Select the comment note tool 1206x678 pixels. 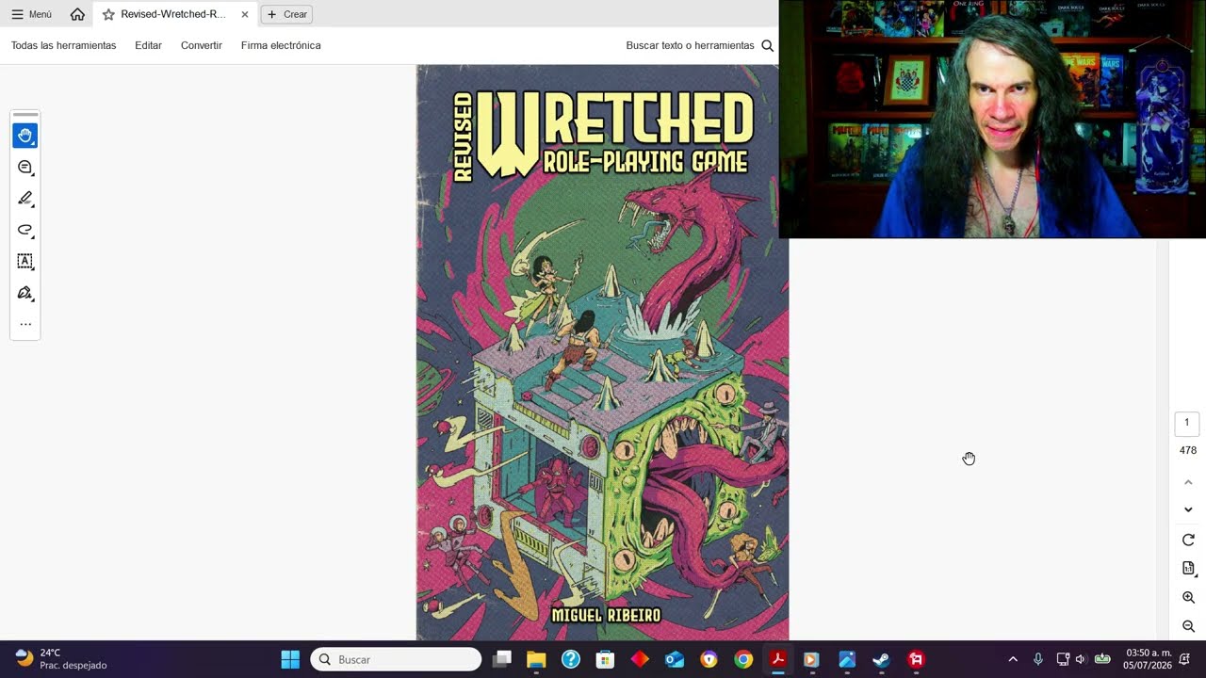point(25,167)
